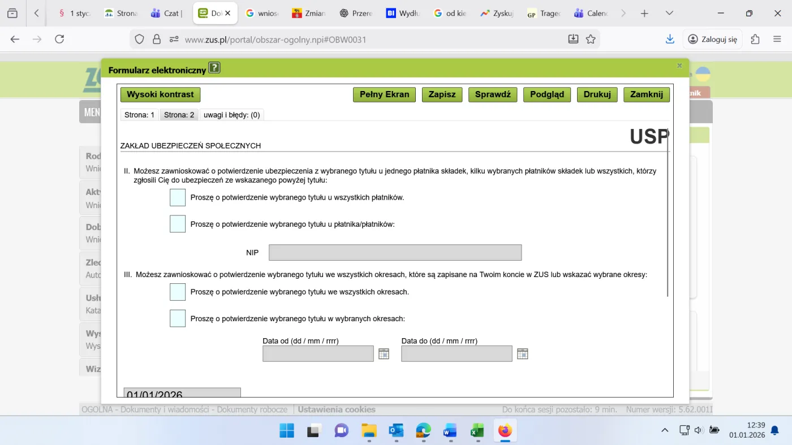Open Firefox application menu hamburger
This screenshot has width=792, height=445.
click(777, 39)
